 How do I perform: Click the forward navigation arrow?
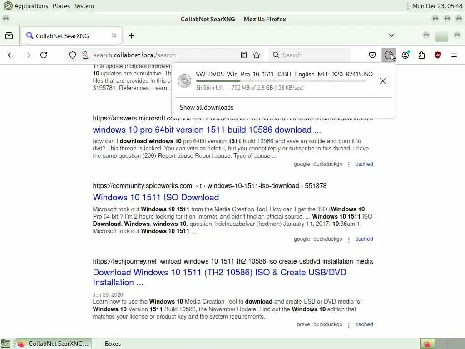[27, 55]
